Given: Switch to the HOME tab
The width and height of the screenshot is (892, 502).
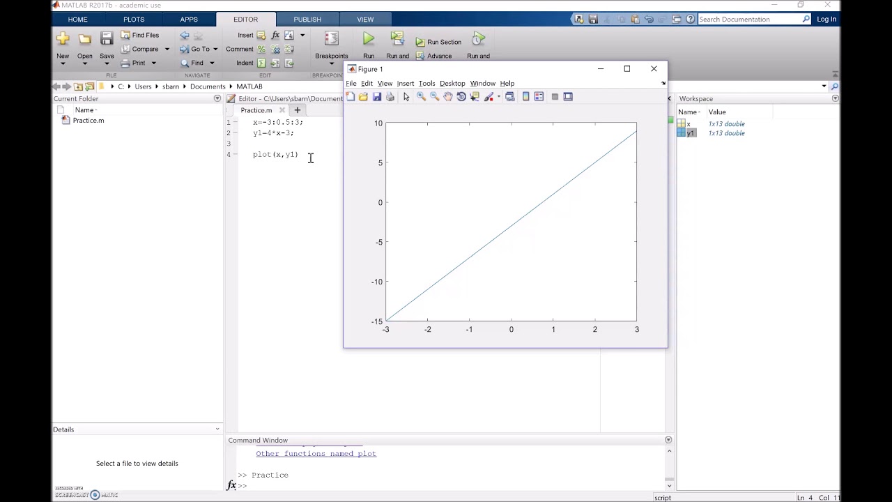Looking at the screenshot, I should coord(77,20).
